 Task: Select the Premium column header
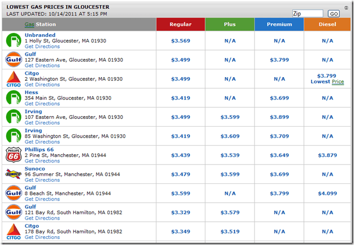tap(279, 24)
